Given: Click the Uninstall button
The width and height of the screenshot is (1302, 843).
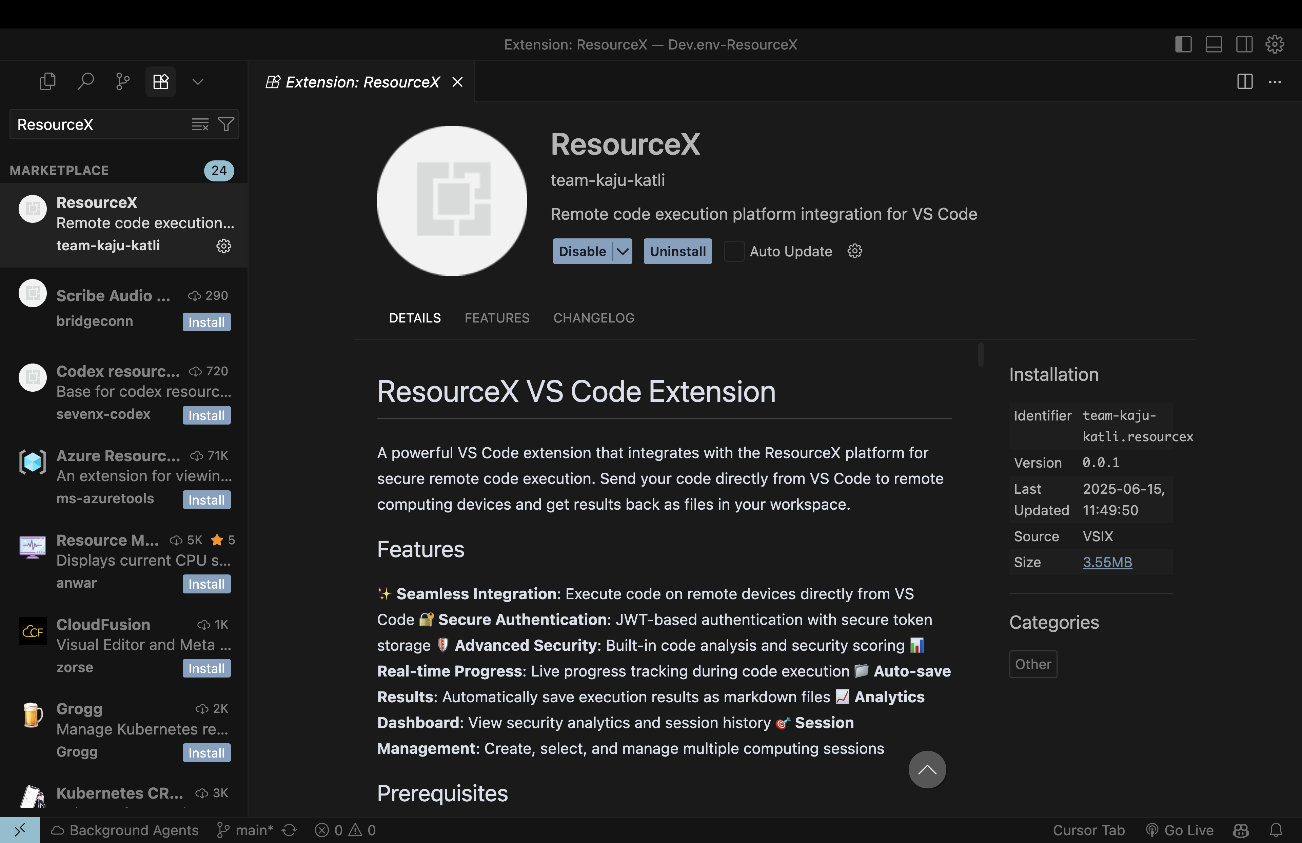Looking at the screenshot, I should coord(677,252).
